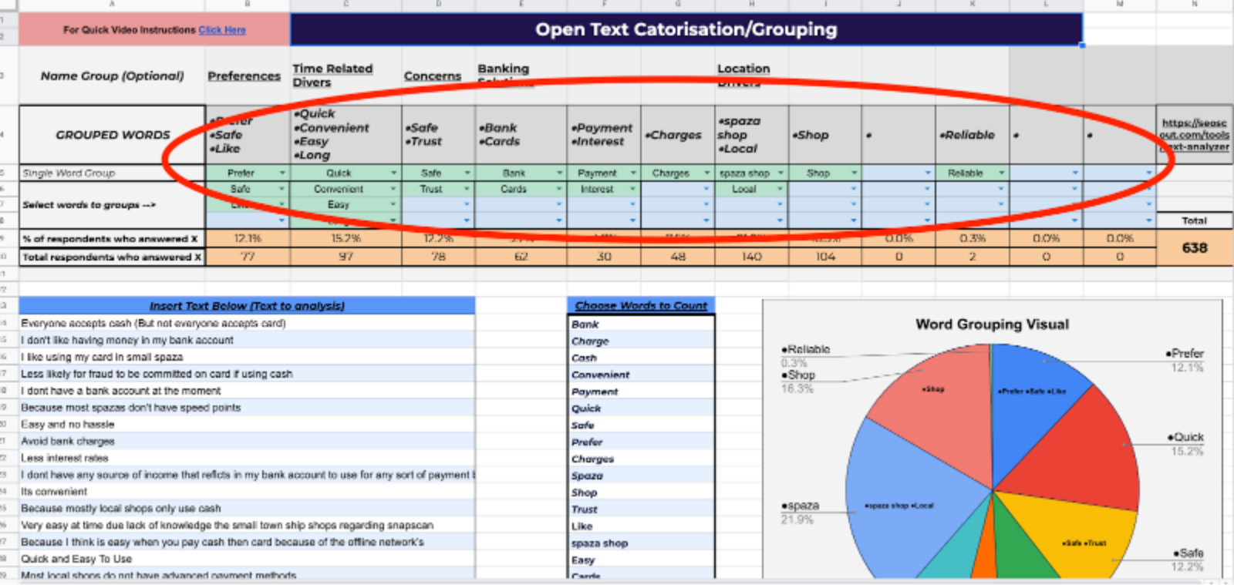Select the "Name Group (Optional)" label cell

point(112,76)
